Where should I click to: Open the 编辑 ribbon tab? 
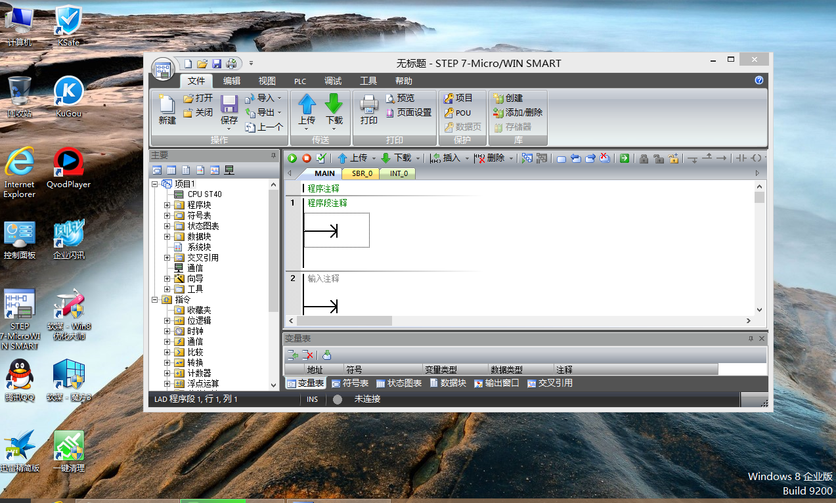[232, 81]
